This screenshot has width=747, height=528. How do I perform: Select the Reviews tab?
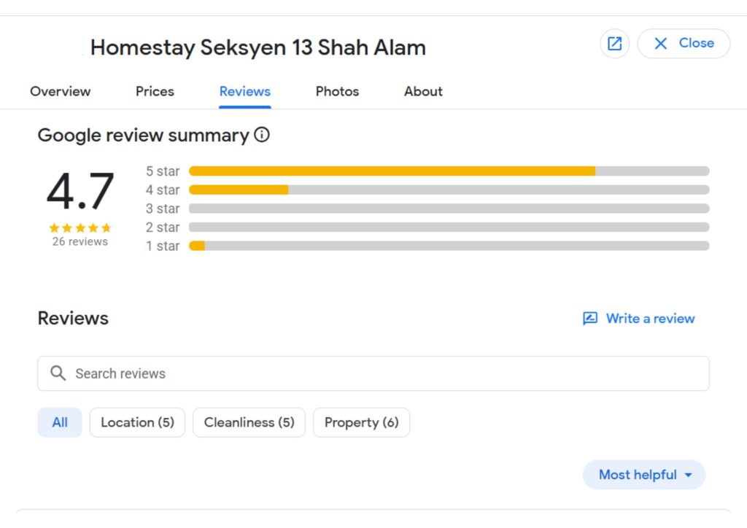coord(245,91)
